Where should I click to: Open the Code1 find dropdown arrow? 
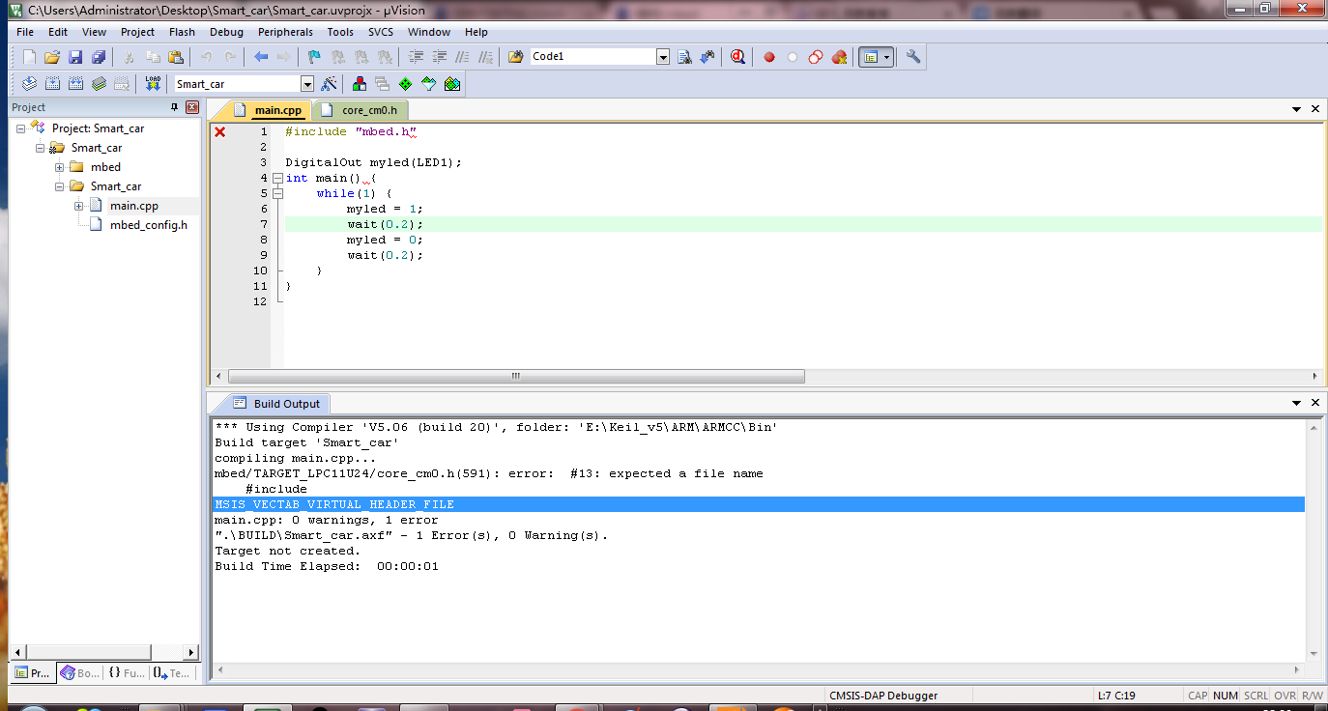tap(663, 57)
